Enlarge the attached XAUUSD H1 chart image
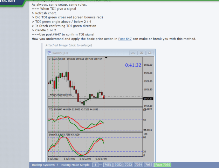Image resolution: width=219 pixels, height=168 pixels. coord(101,105)
